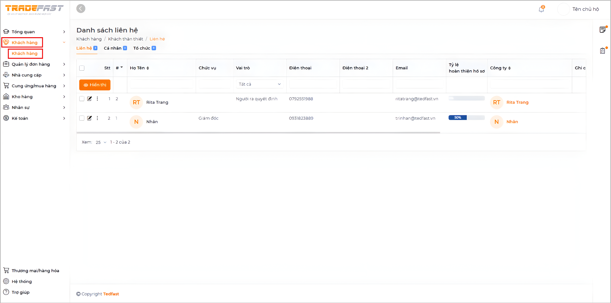Check the Nhân row checkbox
The width and height of the screenshot is (611, 303).
click(82, 118)
